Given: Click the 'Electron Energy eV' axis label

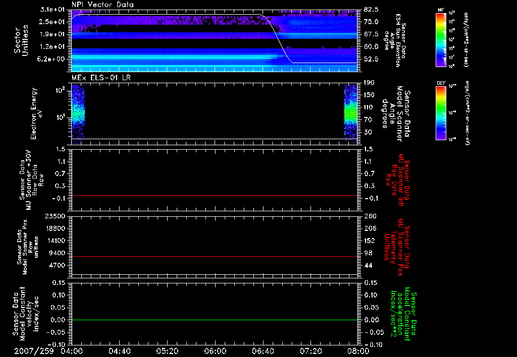Looking at the screenshot, I should [x=36, y=113].
